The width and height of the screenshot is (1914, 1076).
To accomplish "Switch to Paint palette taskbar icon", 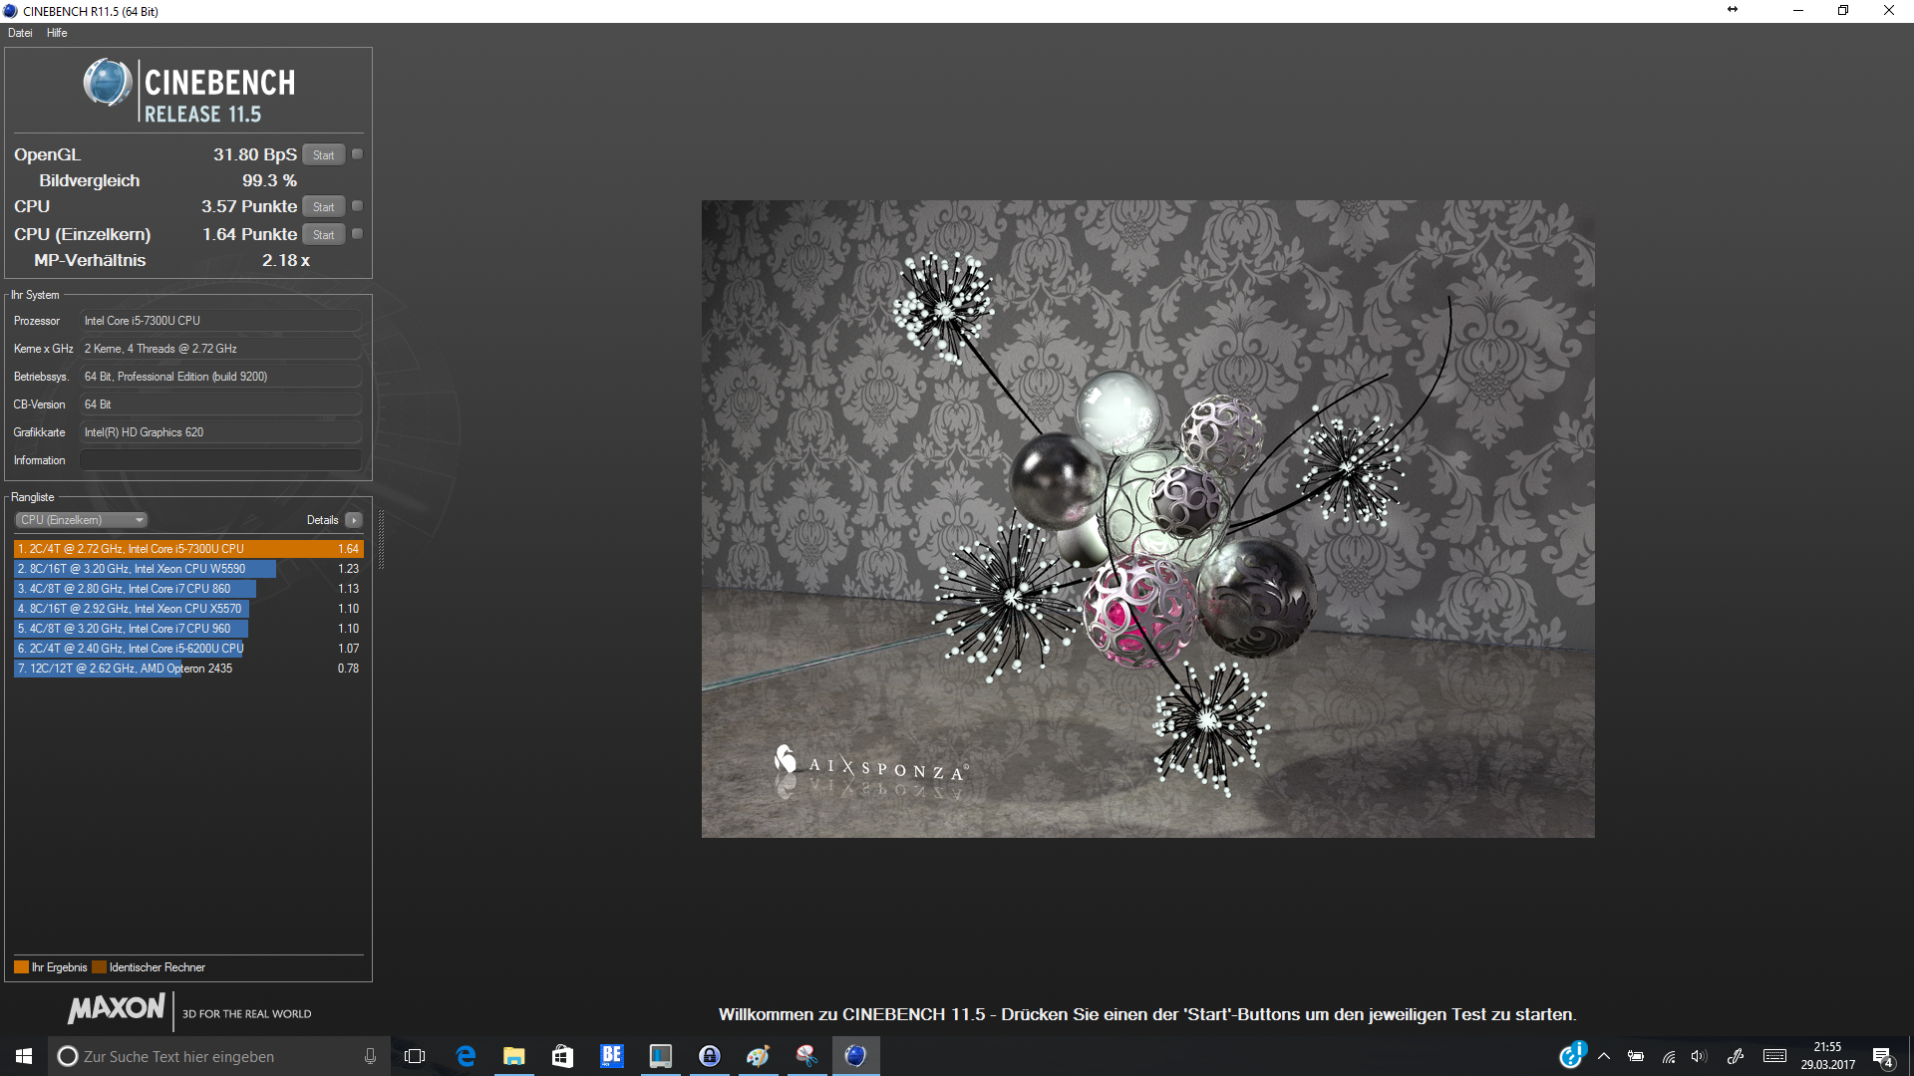I will (x=758, y=1056).
